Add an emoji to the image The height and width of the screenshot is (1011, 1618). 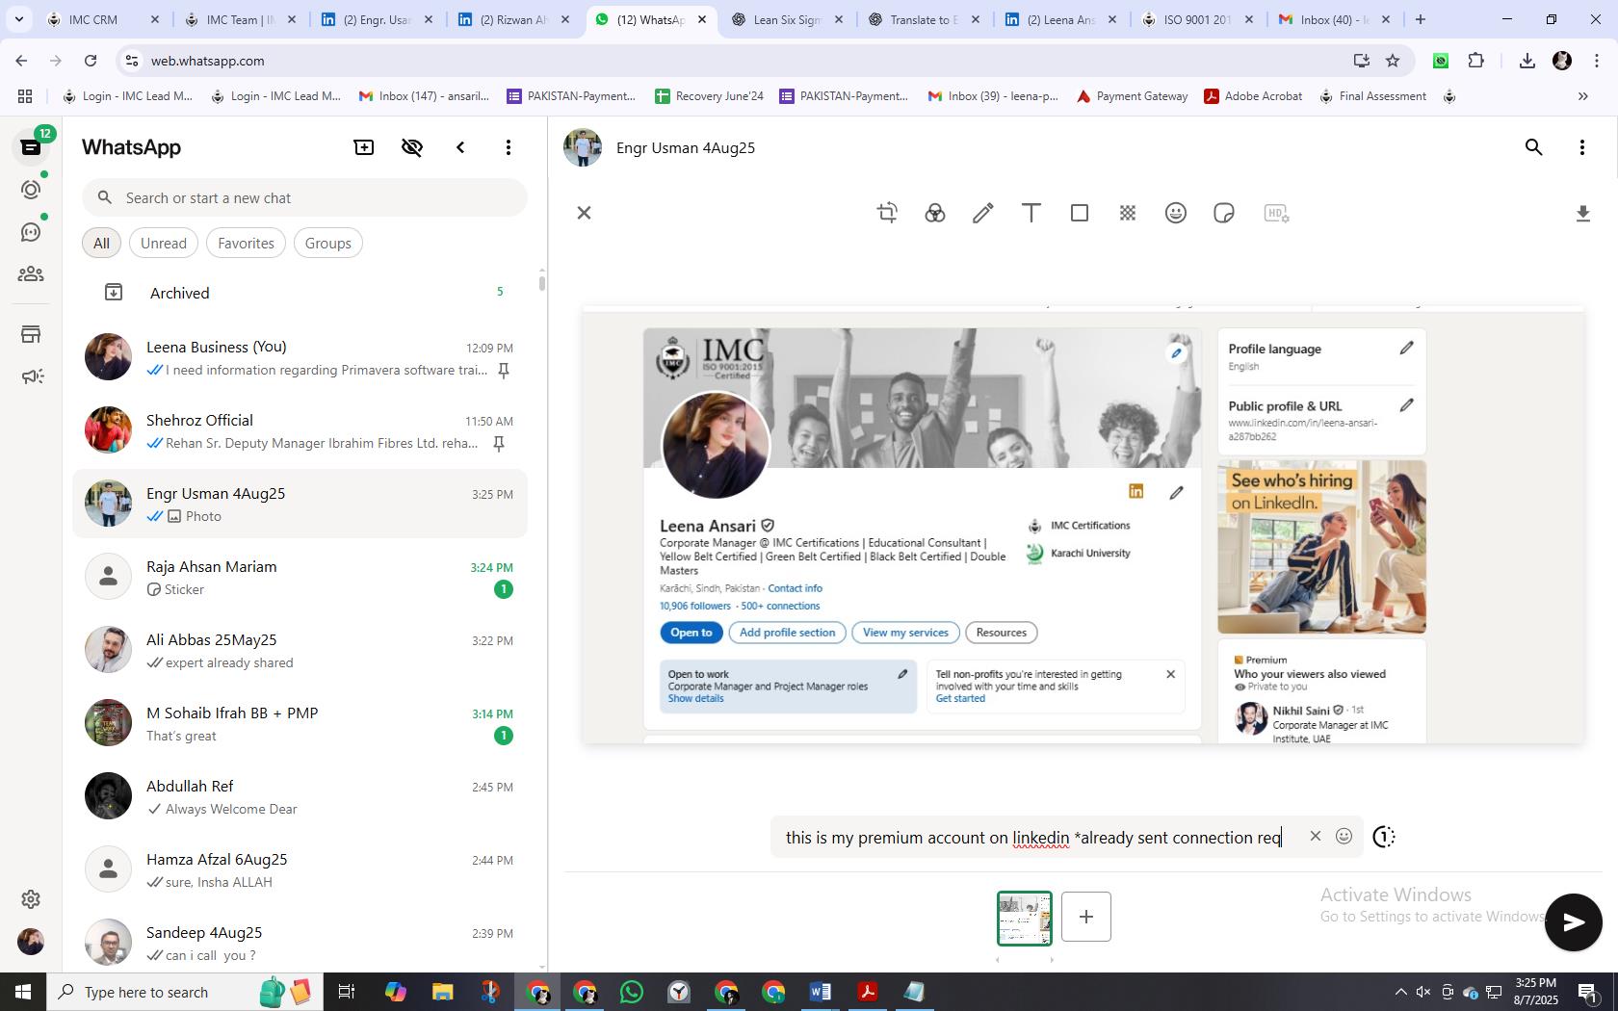click(1176, 213)
